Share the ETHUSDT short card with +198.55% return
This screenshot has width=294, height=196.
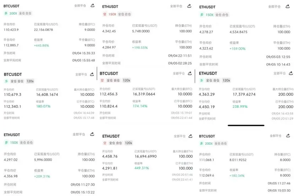189,6
